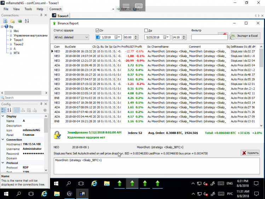Open the Tools menu
The width and height of the screenshot is (265, 199).
(28, 9)
